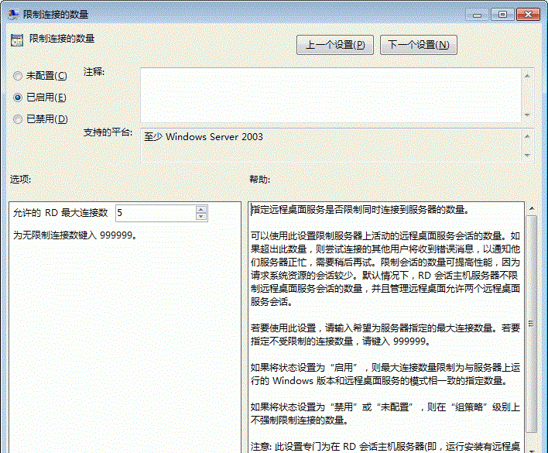Click the 上一个设置(P) button
548x453 pixels.
point(335,45)
